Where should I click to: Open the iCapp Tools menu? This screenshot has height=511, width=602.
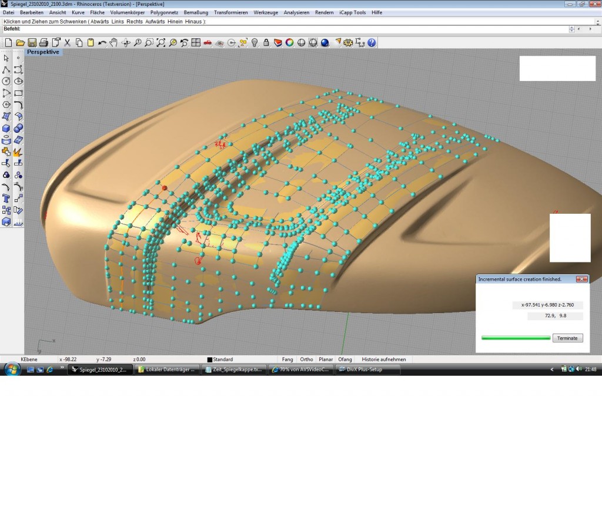point(353,12)
